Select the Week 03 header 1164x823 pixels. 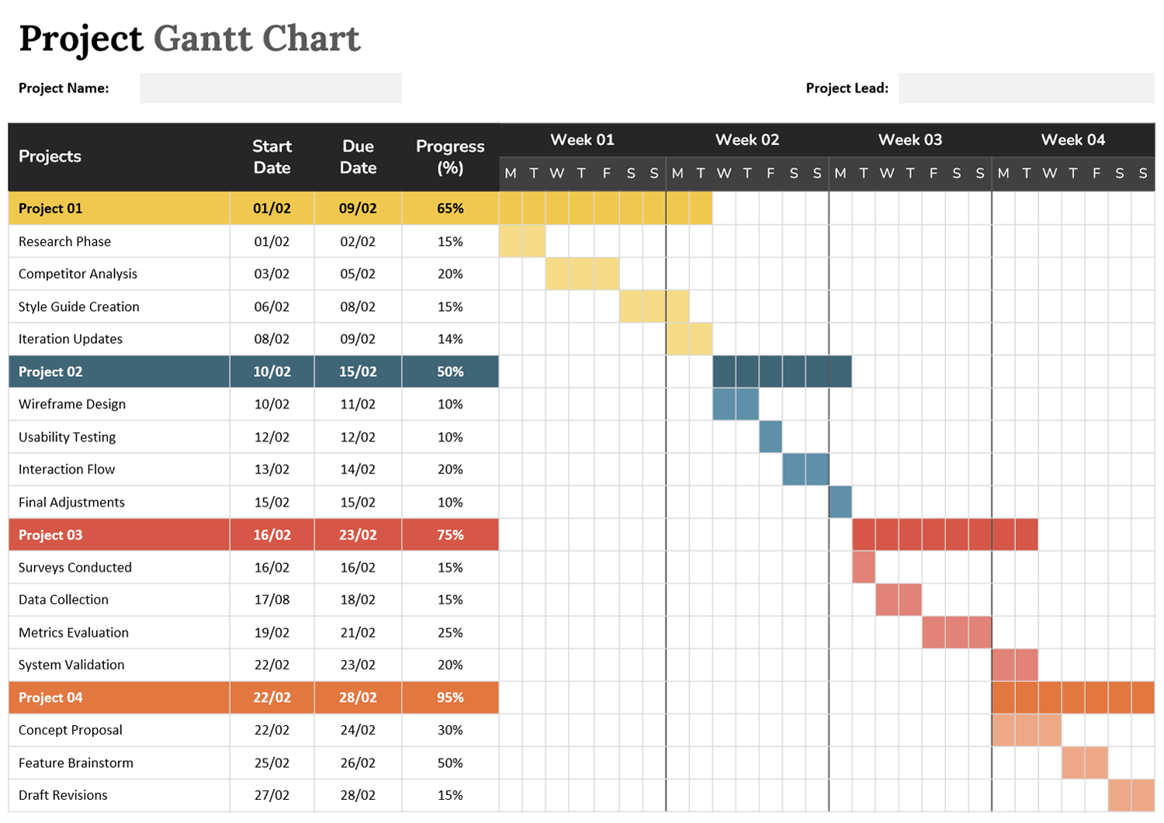909,140
